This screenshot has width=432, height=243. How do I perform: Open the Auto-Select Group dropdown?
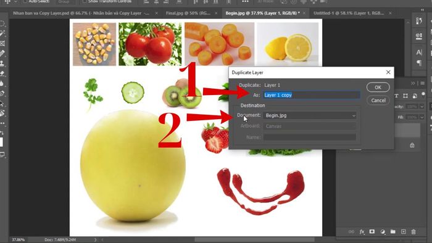pyautogui.click(x=65, y=2)
